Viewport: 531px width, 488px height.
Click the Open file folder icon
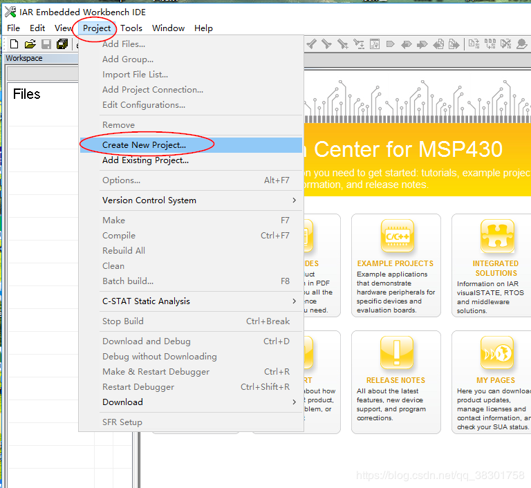pyautogui.click(x=30, y=44)
